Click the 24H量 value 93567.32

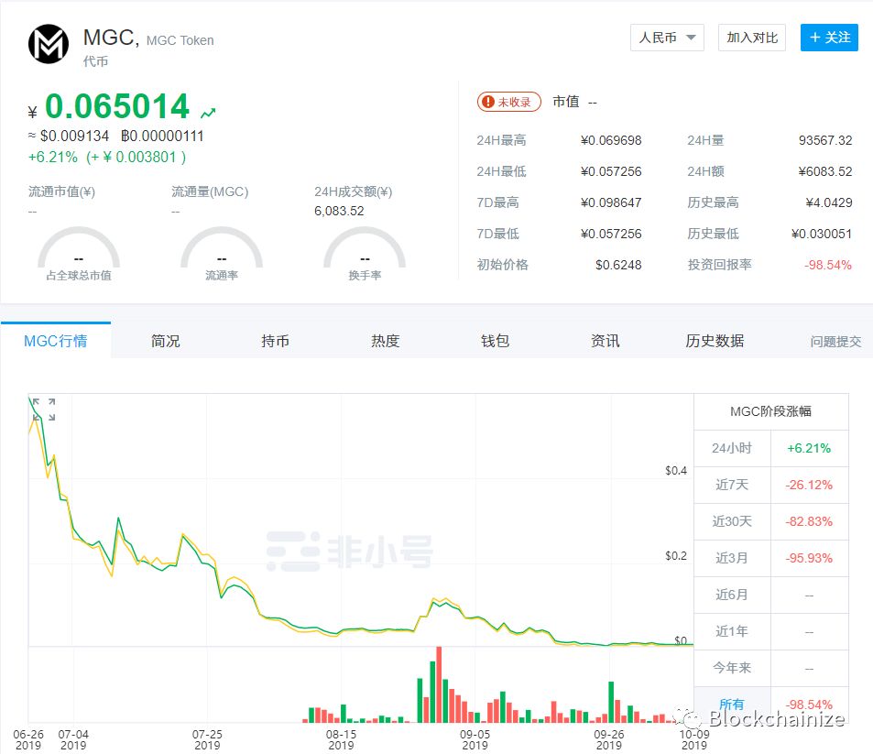825,140
